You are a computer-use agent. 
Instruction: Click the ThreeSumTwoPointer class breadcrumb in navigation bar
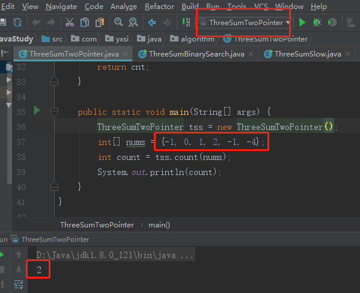click(266, 39)
